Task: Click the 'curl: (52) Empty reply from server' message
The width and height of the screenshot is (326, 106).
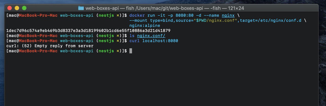Action: [50, 46]
